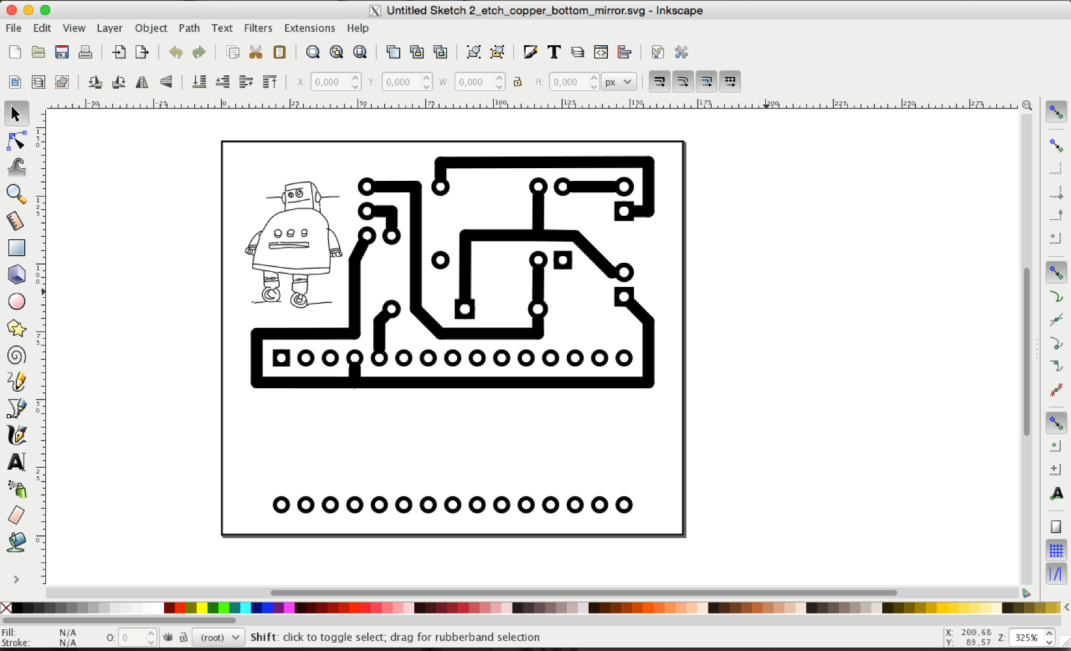Open the Extensions menu
This screenshot has height=651, width=1071.
(309, 28)
